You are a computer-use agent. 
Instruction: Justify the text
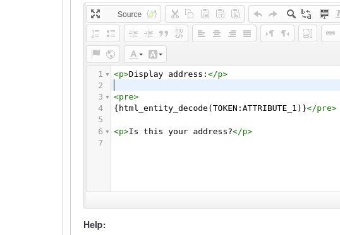point(247,33)
